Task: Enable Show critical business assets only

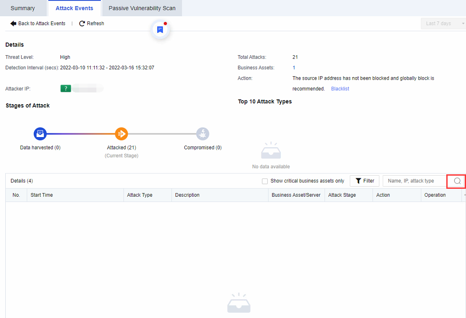Action: pos(265,181)
